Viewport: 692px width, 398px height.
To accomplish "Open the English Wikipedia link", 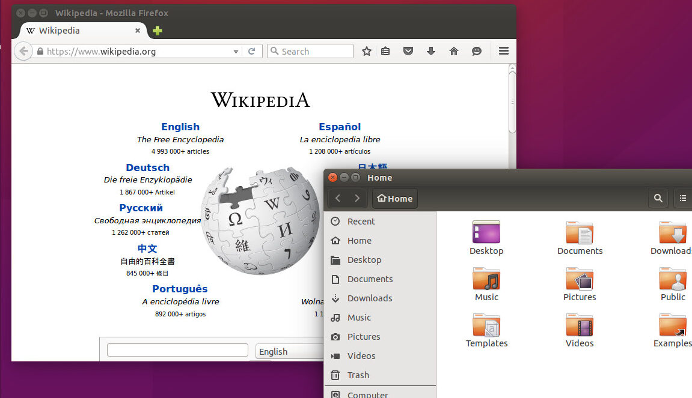I will point(180,127).
